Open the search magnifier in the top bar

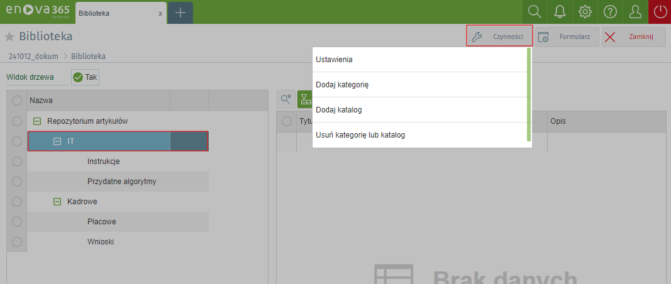tap(535, 12)
